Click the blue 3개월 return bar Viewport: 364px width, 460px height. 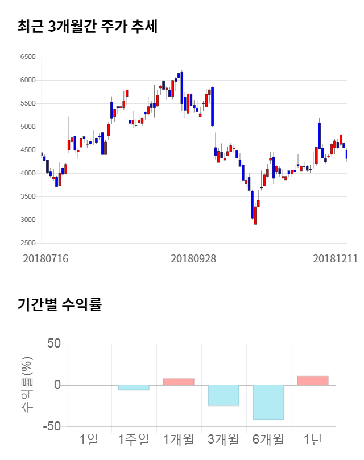pyautogui.click(x=224, y=395)
